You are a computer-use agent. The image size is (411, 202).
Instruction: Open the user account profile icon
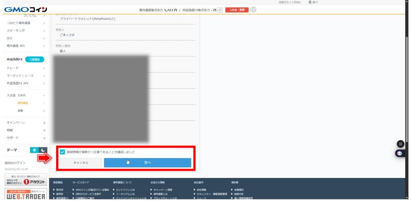point(253,10)
